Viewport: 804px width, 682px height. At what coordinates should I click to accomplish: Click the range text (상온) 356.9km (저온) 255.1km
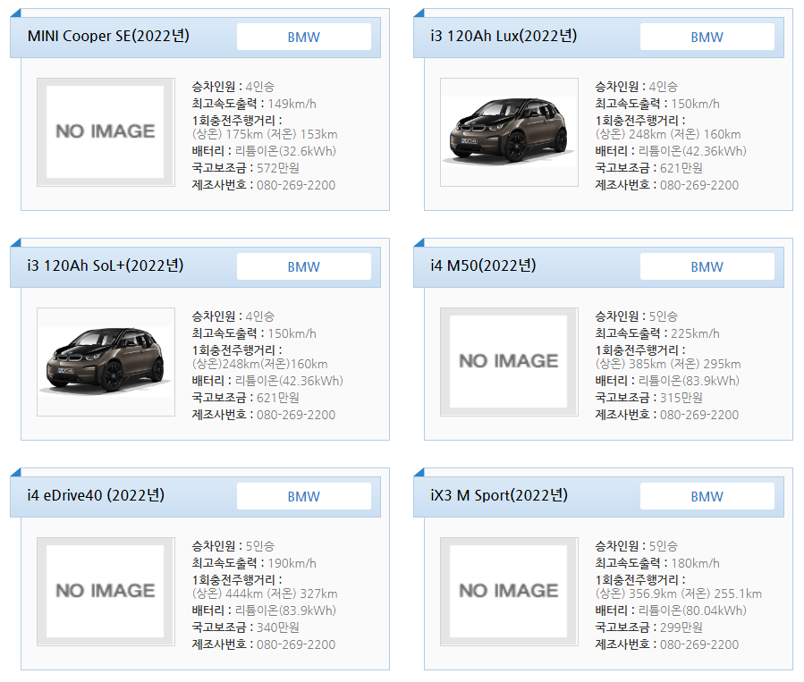[x=679, y=594]
